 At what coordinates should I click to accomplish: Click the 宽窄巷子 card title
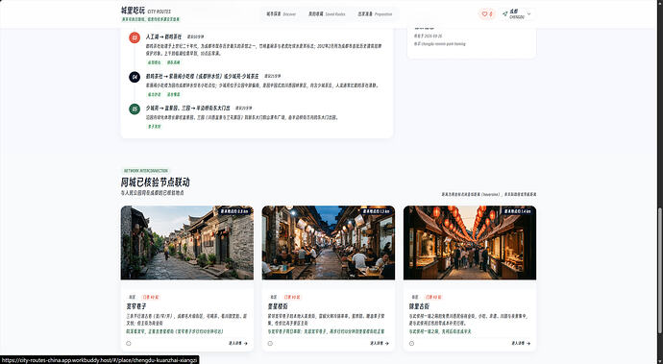click(x=136, y=306)
